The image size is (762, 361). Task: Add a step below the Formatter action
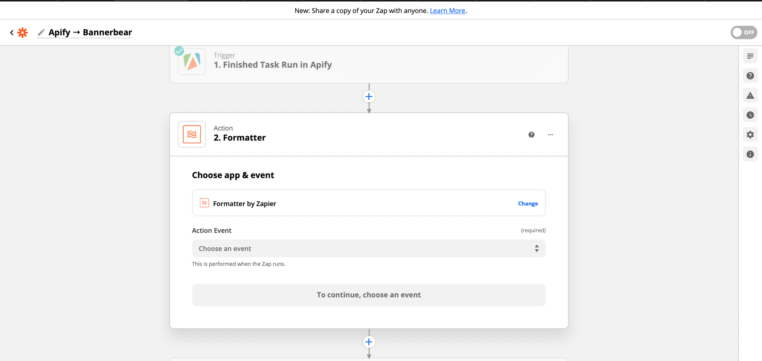pyautogui.click(x=369, y=342)
